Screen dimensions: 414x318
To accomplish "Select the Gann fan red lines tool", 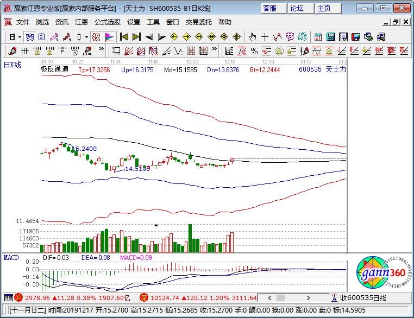I will [x=129, y=50].
